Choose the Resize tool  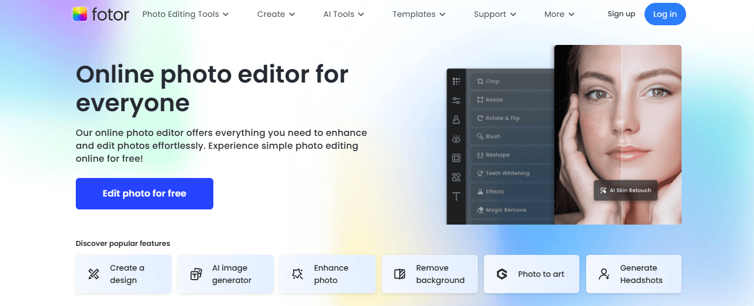(512, 100)
